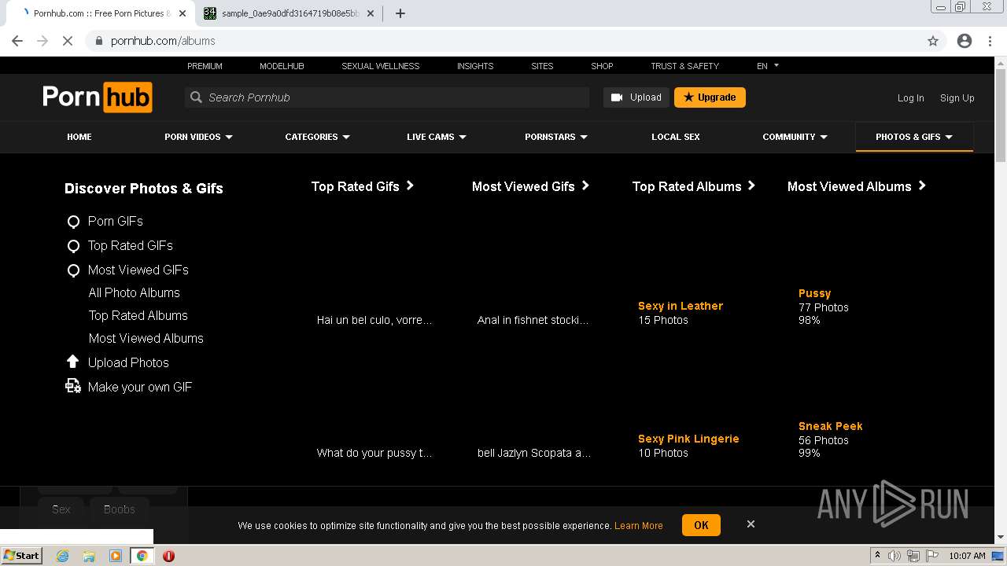Viewport: 1007px width, 566px height.
Task: Expand the Pornstars menu
Action: pos(556,137)
